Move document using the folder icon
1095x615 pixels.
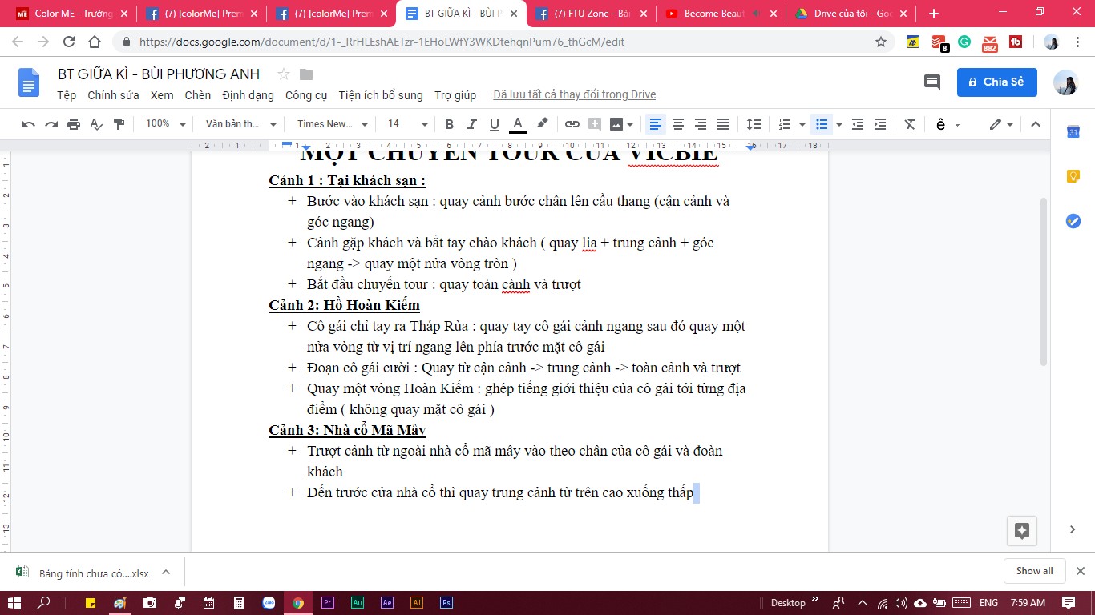(306, 74)
